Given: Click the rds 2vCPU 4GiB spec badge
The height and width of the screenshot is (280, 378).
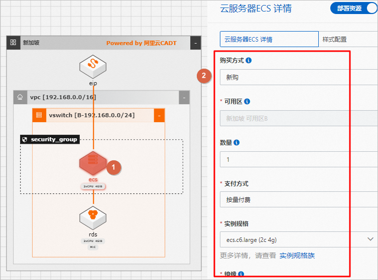Looking at the screenshot, I should tap(93, 241).
